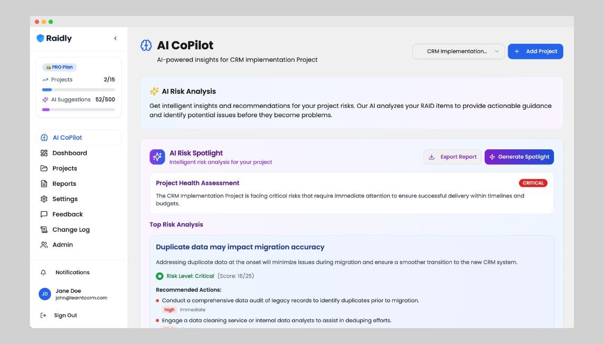Click the Change Log icon in sidebar
The image size is (604, 344).
[x=44, y=230]
